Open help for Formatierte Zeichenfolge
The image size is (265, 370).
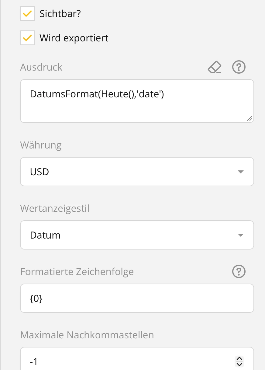[239, 271]
